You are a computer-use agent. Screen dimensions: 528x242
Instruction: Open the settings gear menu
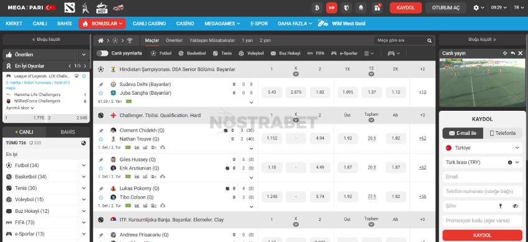click(478, 7)
